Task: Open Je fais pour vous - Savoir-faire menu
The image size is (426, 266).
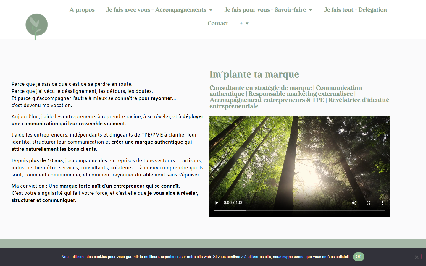Action: (x=265, y=10)
